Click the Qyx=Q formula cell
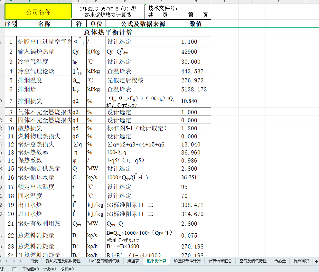Image resolution: width=319 pixels, height=272 pixels. click(x=143, y=223)
